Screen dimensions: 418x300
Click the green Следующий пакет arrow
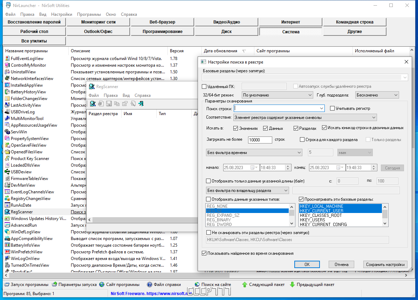(x=245, y=285)
